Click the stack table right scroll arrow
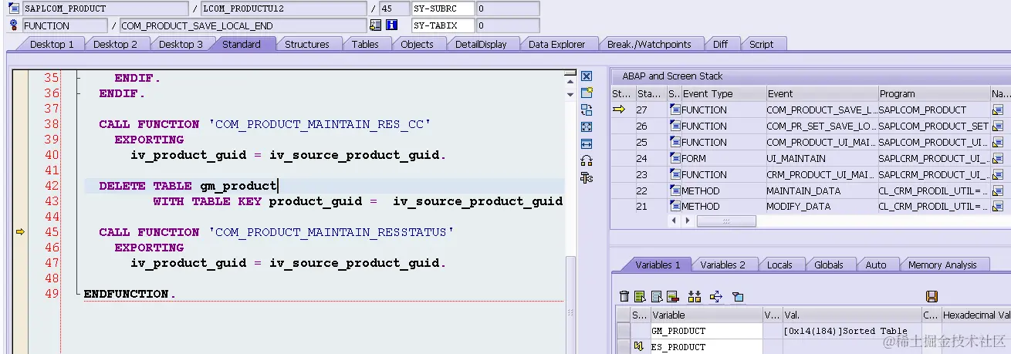The image size is (1011, 354). tap(688, 221)
